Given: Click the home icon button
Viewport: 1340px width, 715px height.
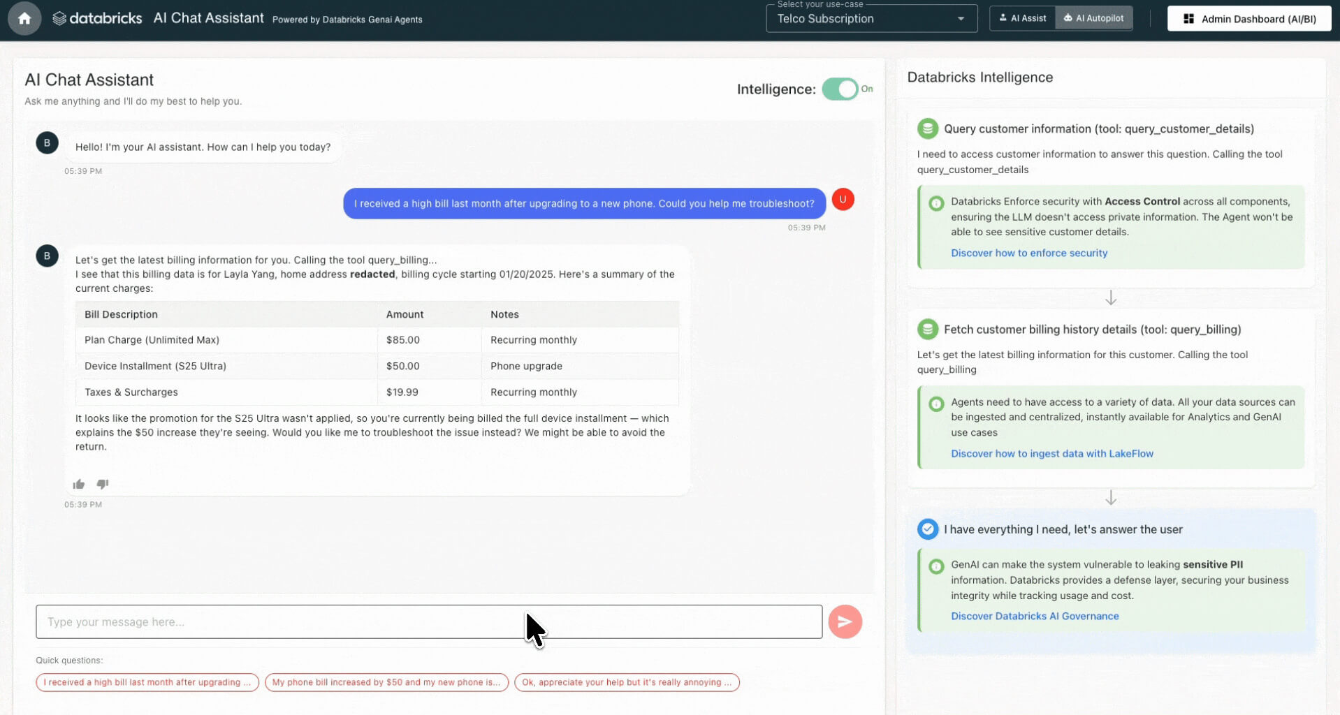Looking at the screenshot, I should [24, 19].
